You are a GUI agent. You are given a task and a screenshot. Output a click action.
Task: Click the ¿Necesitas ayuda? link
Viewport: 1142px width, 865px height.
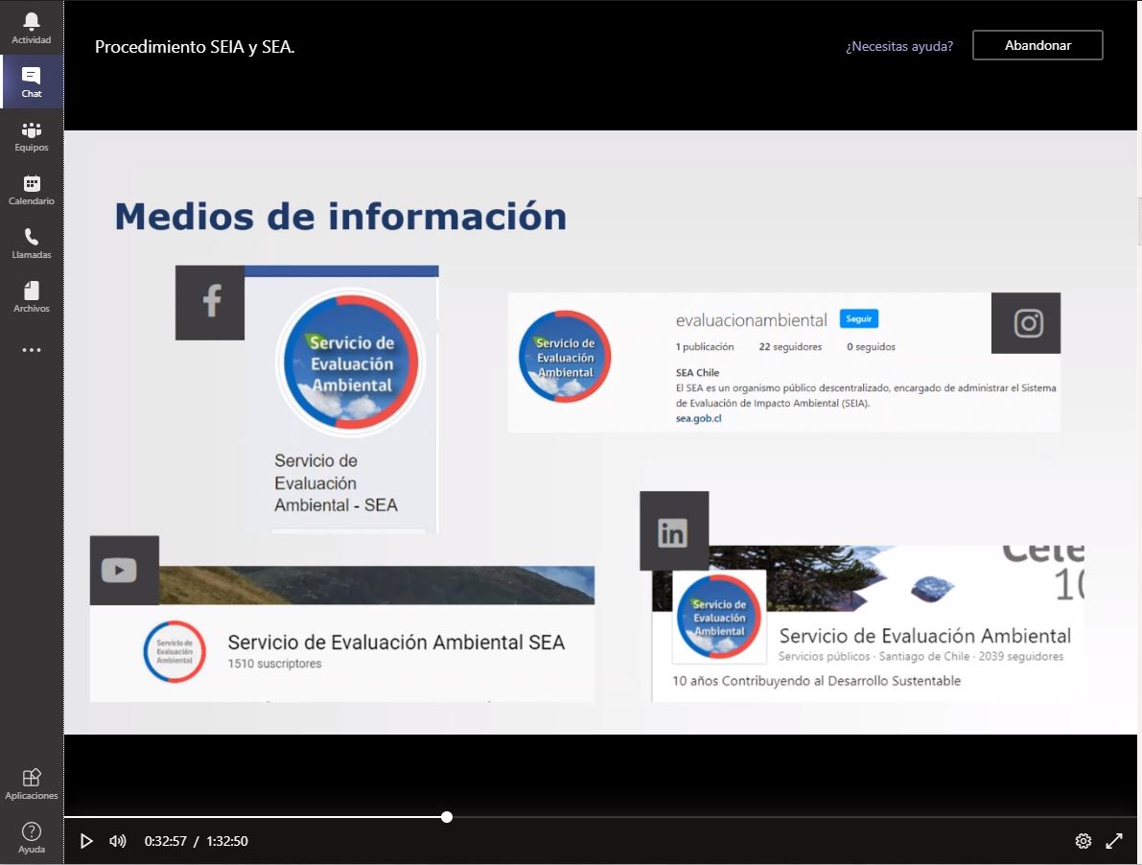click(898, 46)
